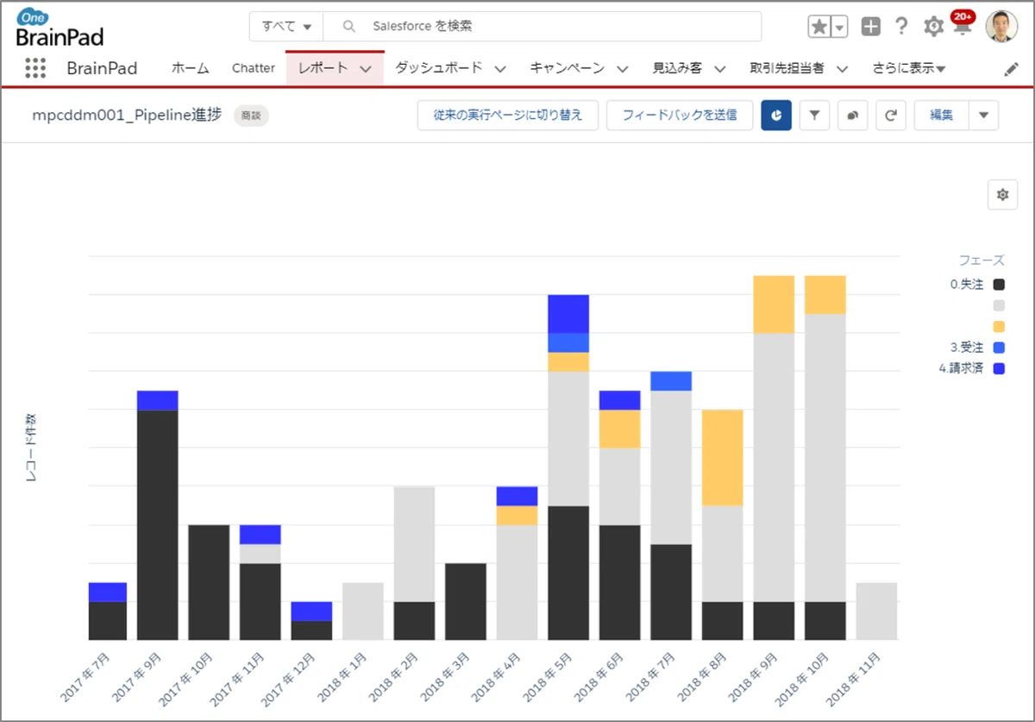
Task: Expand the 取引先担当者 tab chevron
Action: tap(843, 69)
